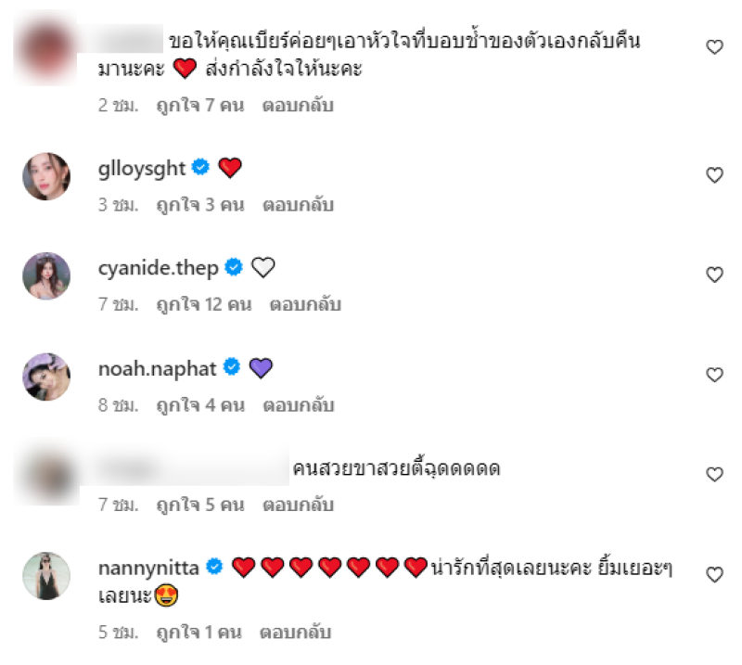This screenshot has width=742, height=665.
Task: View the 12 likes on cyanide.thep's comment
Action: pyautogui.click(x=204, y=304)
